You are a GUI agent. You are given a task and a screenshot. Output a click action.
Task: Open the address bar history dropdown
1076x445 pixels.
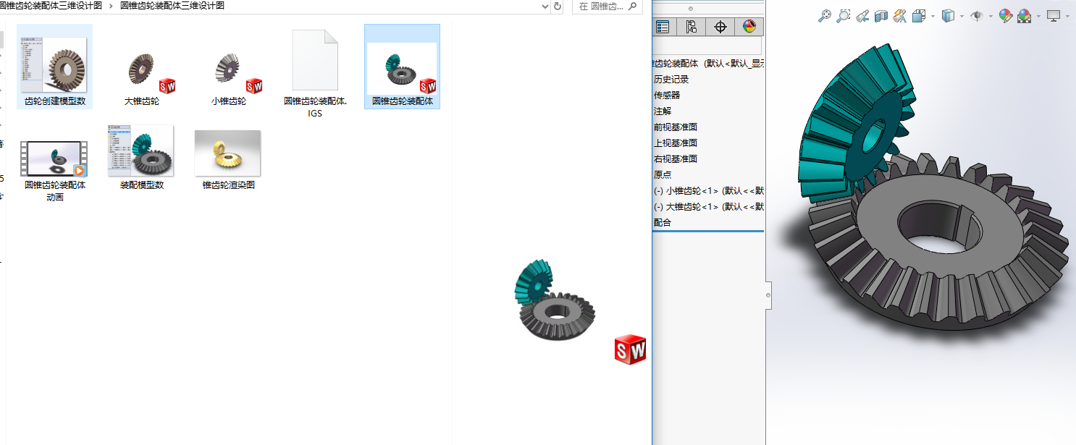(x=545, y=7)
